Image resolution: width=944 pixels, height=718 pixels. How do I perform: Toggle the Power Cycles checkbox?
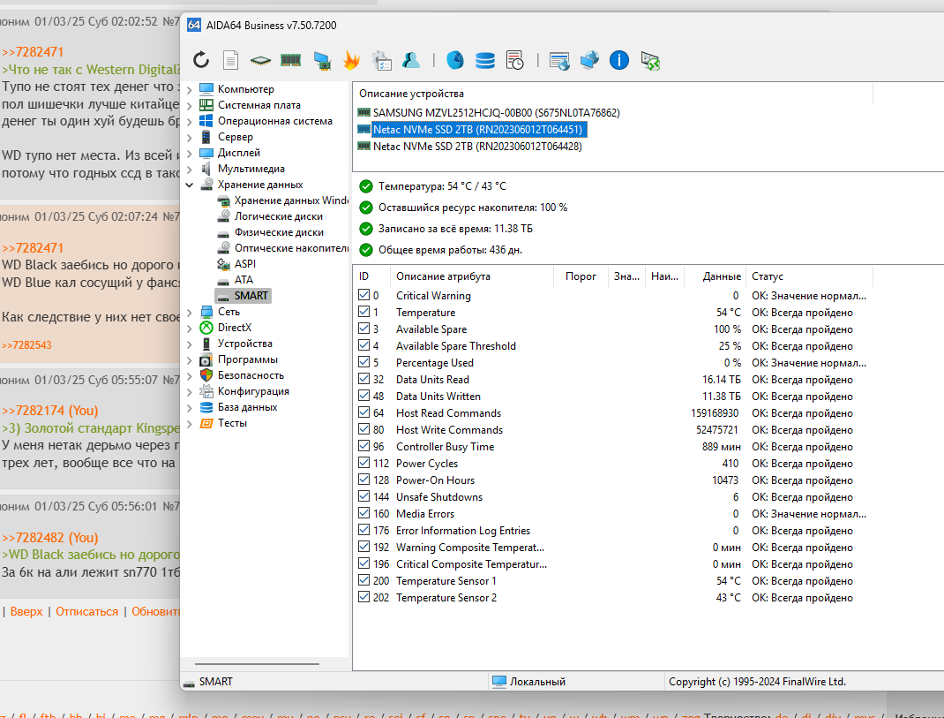coord(363,463)
